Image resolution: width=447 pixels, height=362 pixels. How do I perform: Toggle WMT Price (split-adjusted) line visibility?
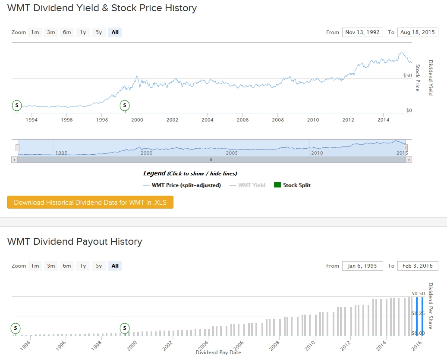(x=182, y=185)
